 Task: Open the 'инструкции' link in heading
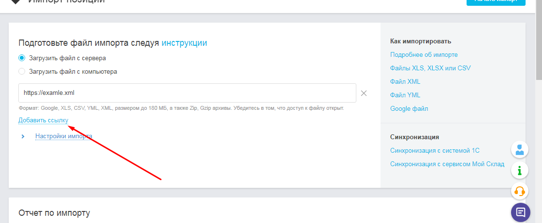(184, 43)
